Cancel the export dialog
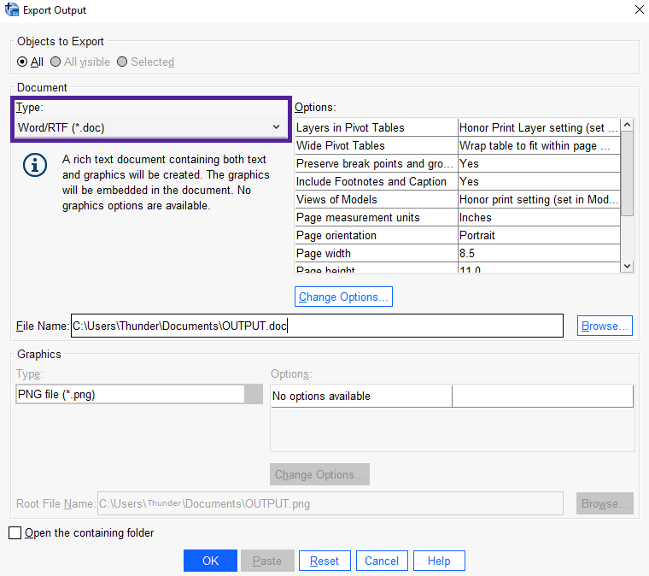Image resolution: width=649 pixels, height=576 pixels. pyautogui.click(x=382, y=561)
